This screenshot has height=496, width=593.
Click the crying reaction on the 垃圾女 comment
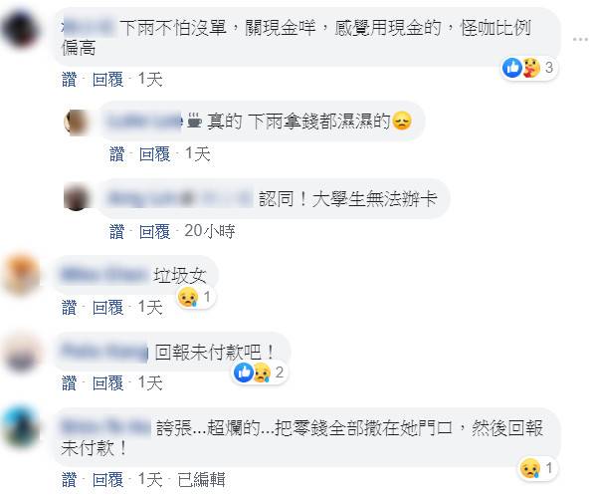[188, 297]
